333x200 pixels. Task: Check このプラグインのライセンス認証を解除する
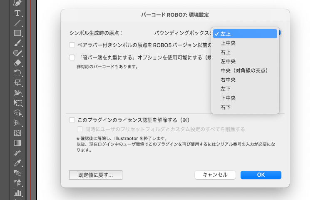(x=72, y=120)
